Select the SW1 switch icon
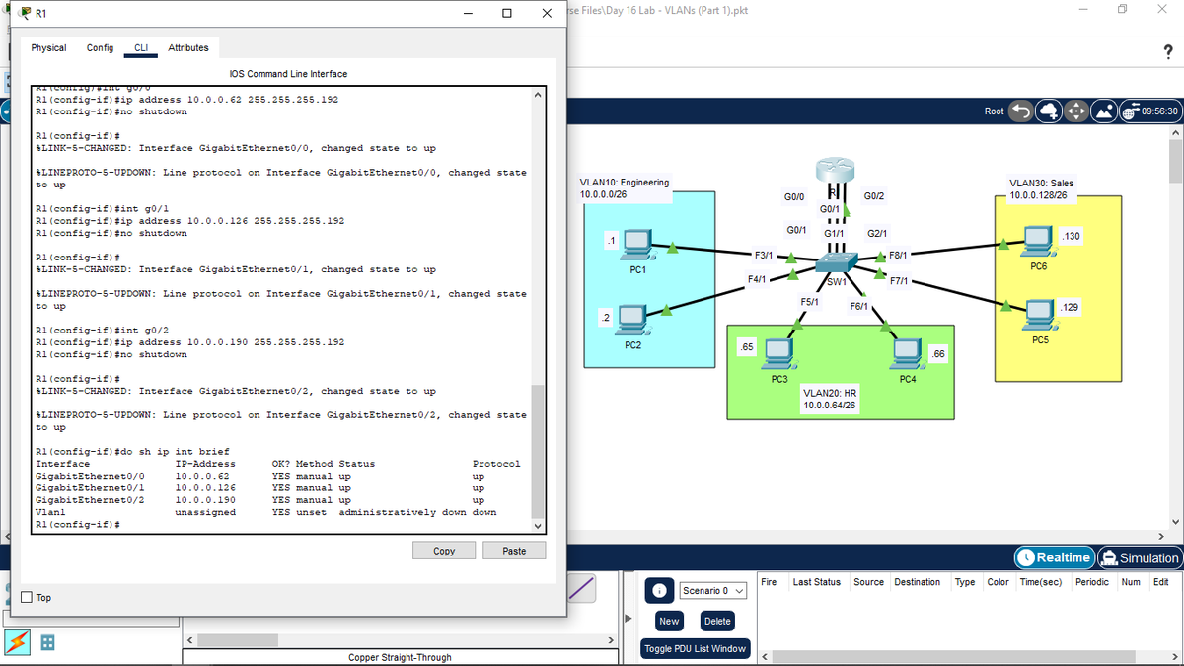Screen dimensions: 1184x666 pos(836,262)
